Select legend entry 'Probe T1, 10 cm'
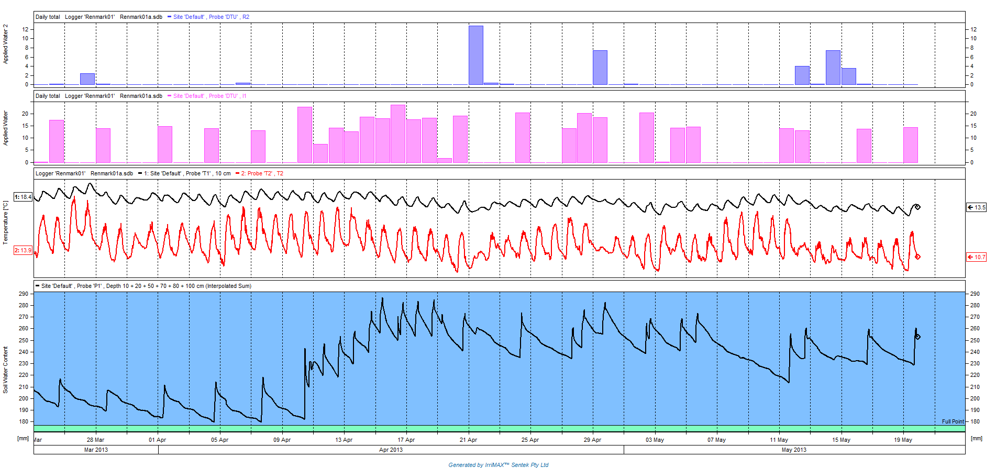The width and height of the screenshot is (996, 468). coord(187,173)
